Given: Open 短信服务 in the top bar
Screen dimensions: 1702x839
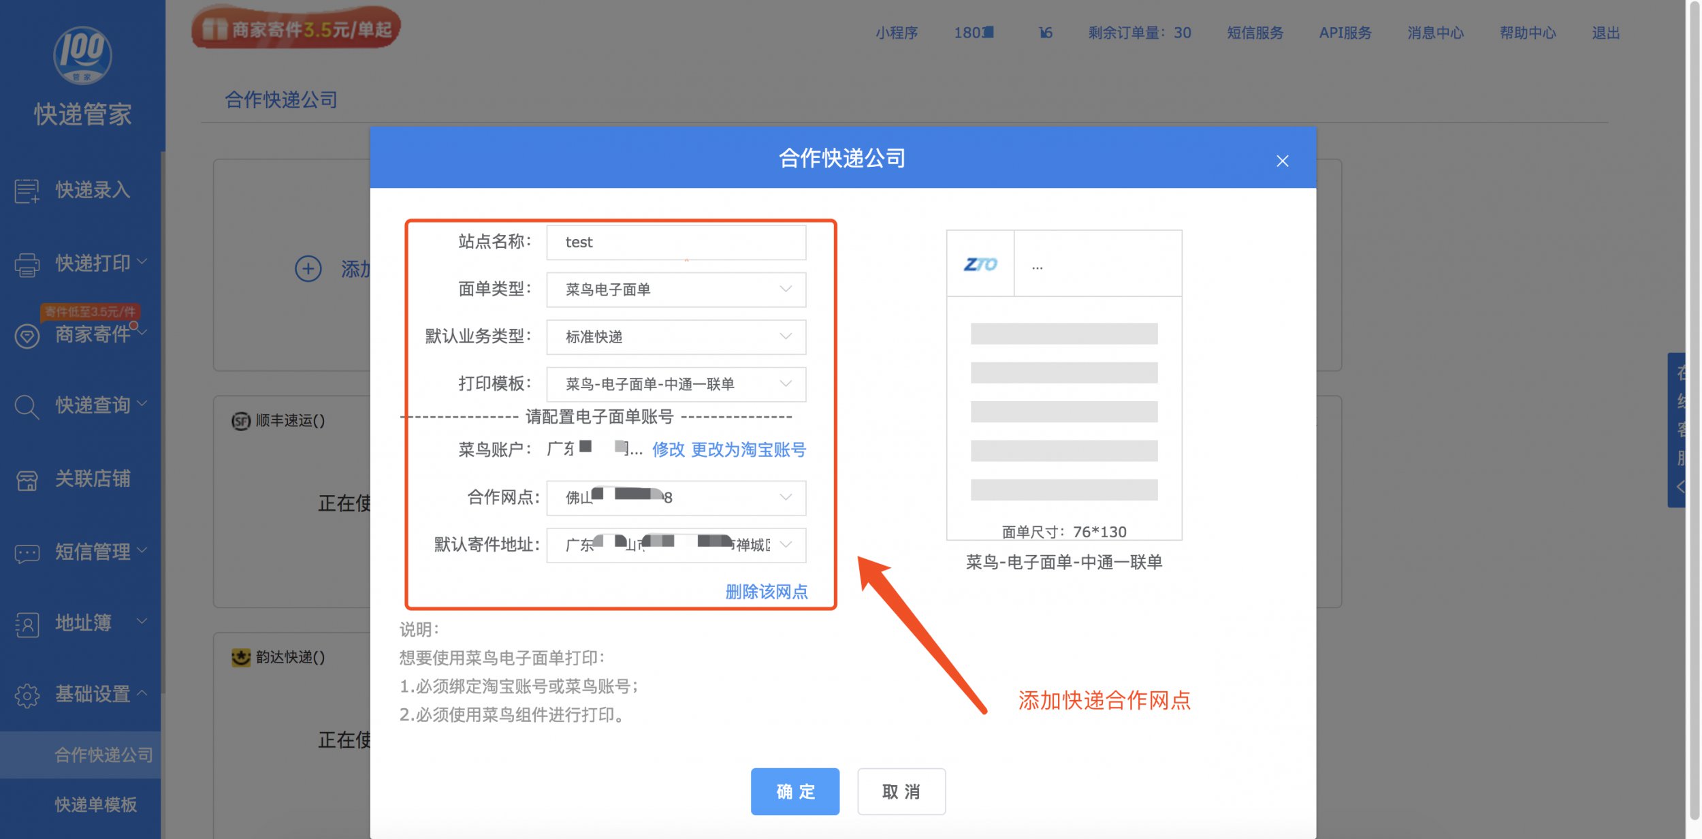Looking at the screenshot, I should click(x=1255, y=33).
